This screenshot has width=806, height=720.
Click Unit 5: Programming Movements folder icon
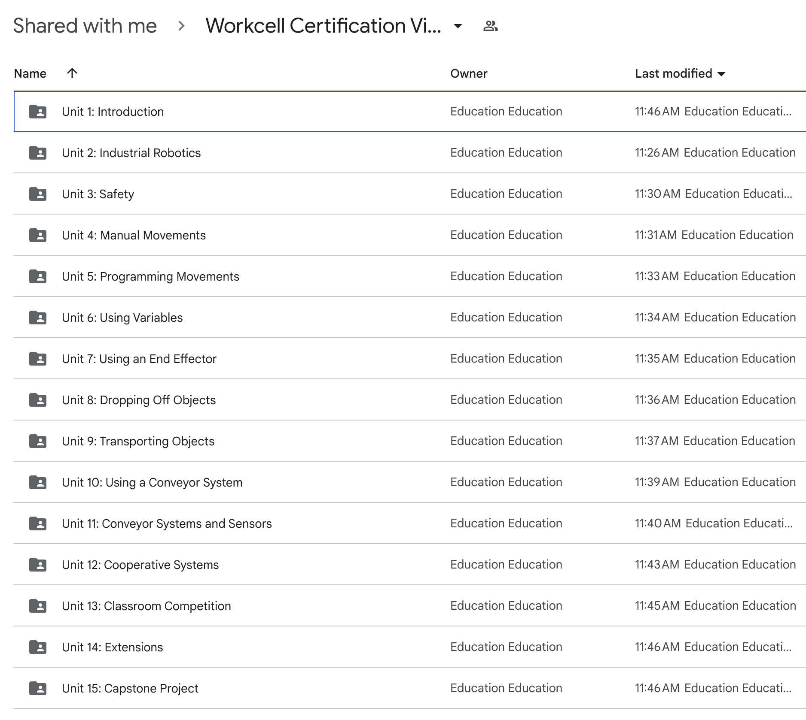pyautogui.click(x=38, y=276)
